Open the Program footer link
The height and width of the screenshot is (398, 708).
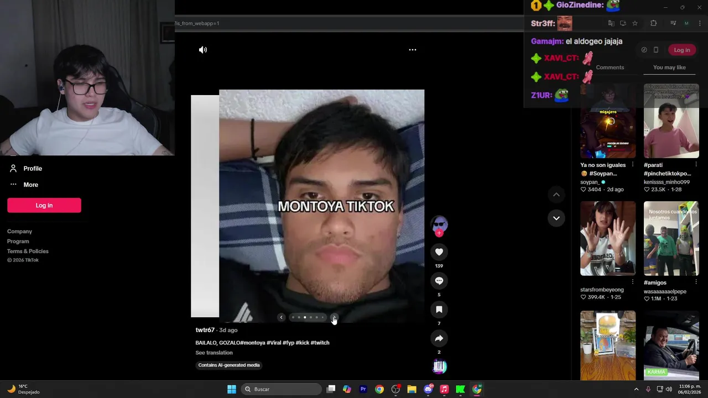click(x=18, y=242)
